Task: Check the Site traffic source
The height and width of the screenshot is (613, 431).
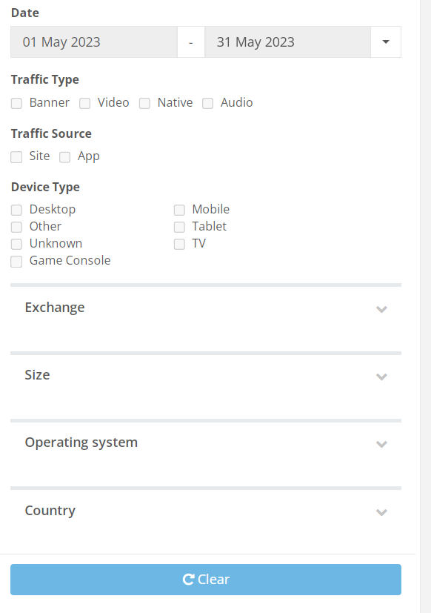Action: tap(16, 156)
